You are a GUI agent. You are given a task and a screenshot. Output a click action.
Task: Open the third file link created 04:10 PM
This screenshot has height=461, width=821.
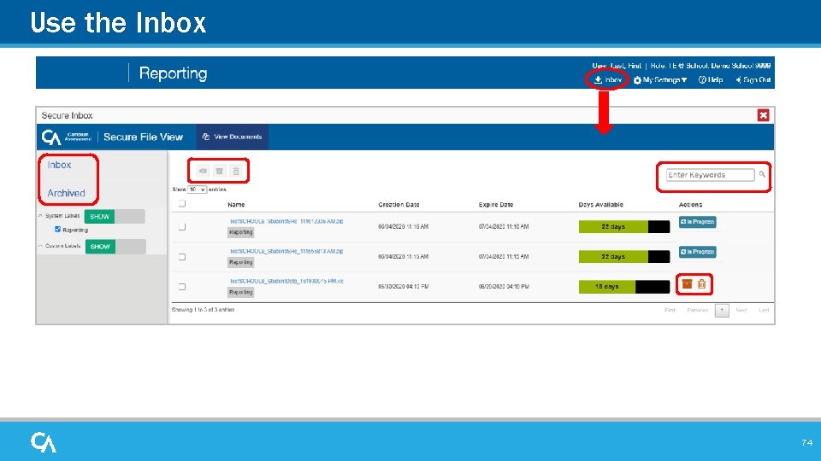(286, 281)
